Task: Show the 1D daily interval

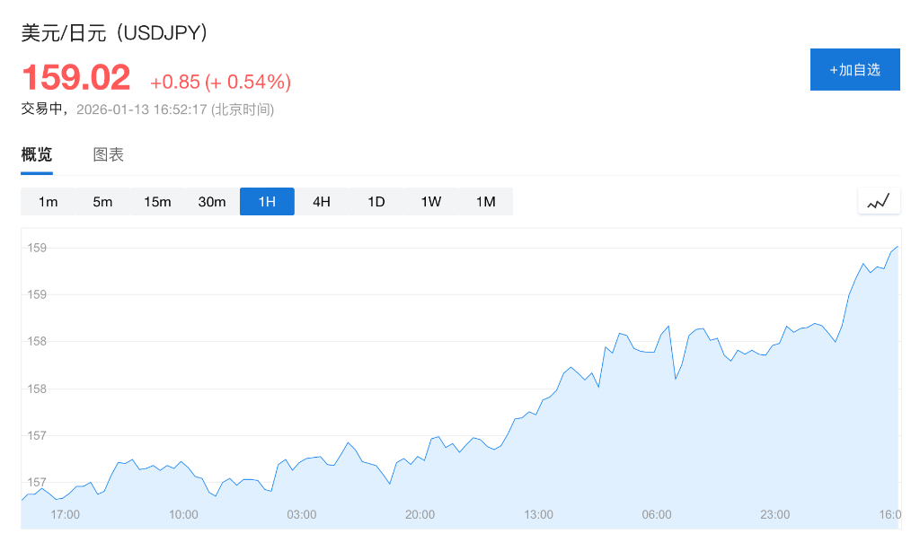Action: tap(376, 202)
